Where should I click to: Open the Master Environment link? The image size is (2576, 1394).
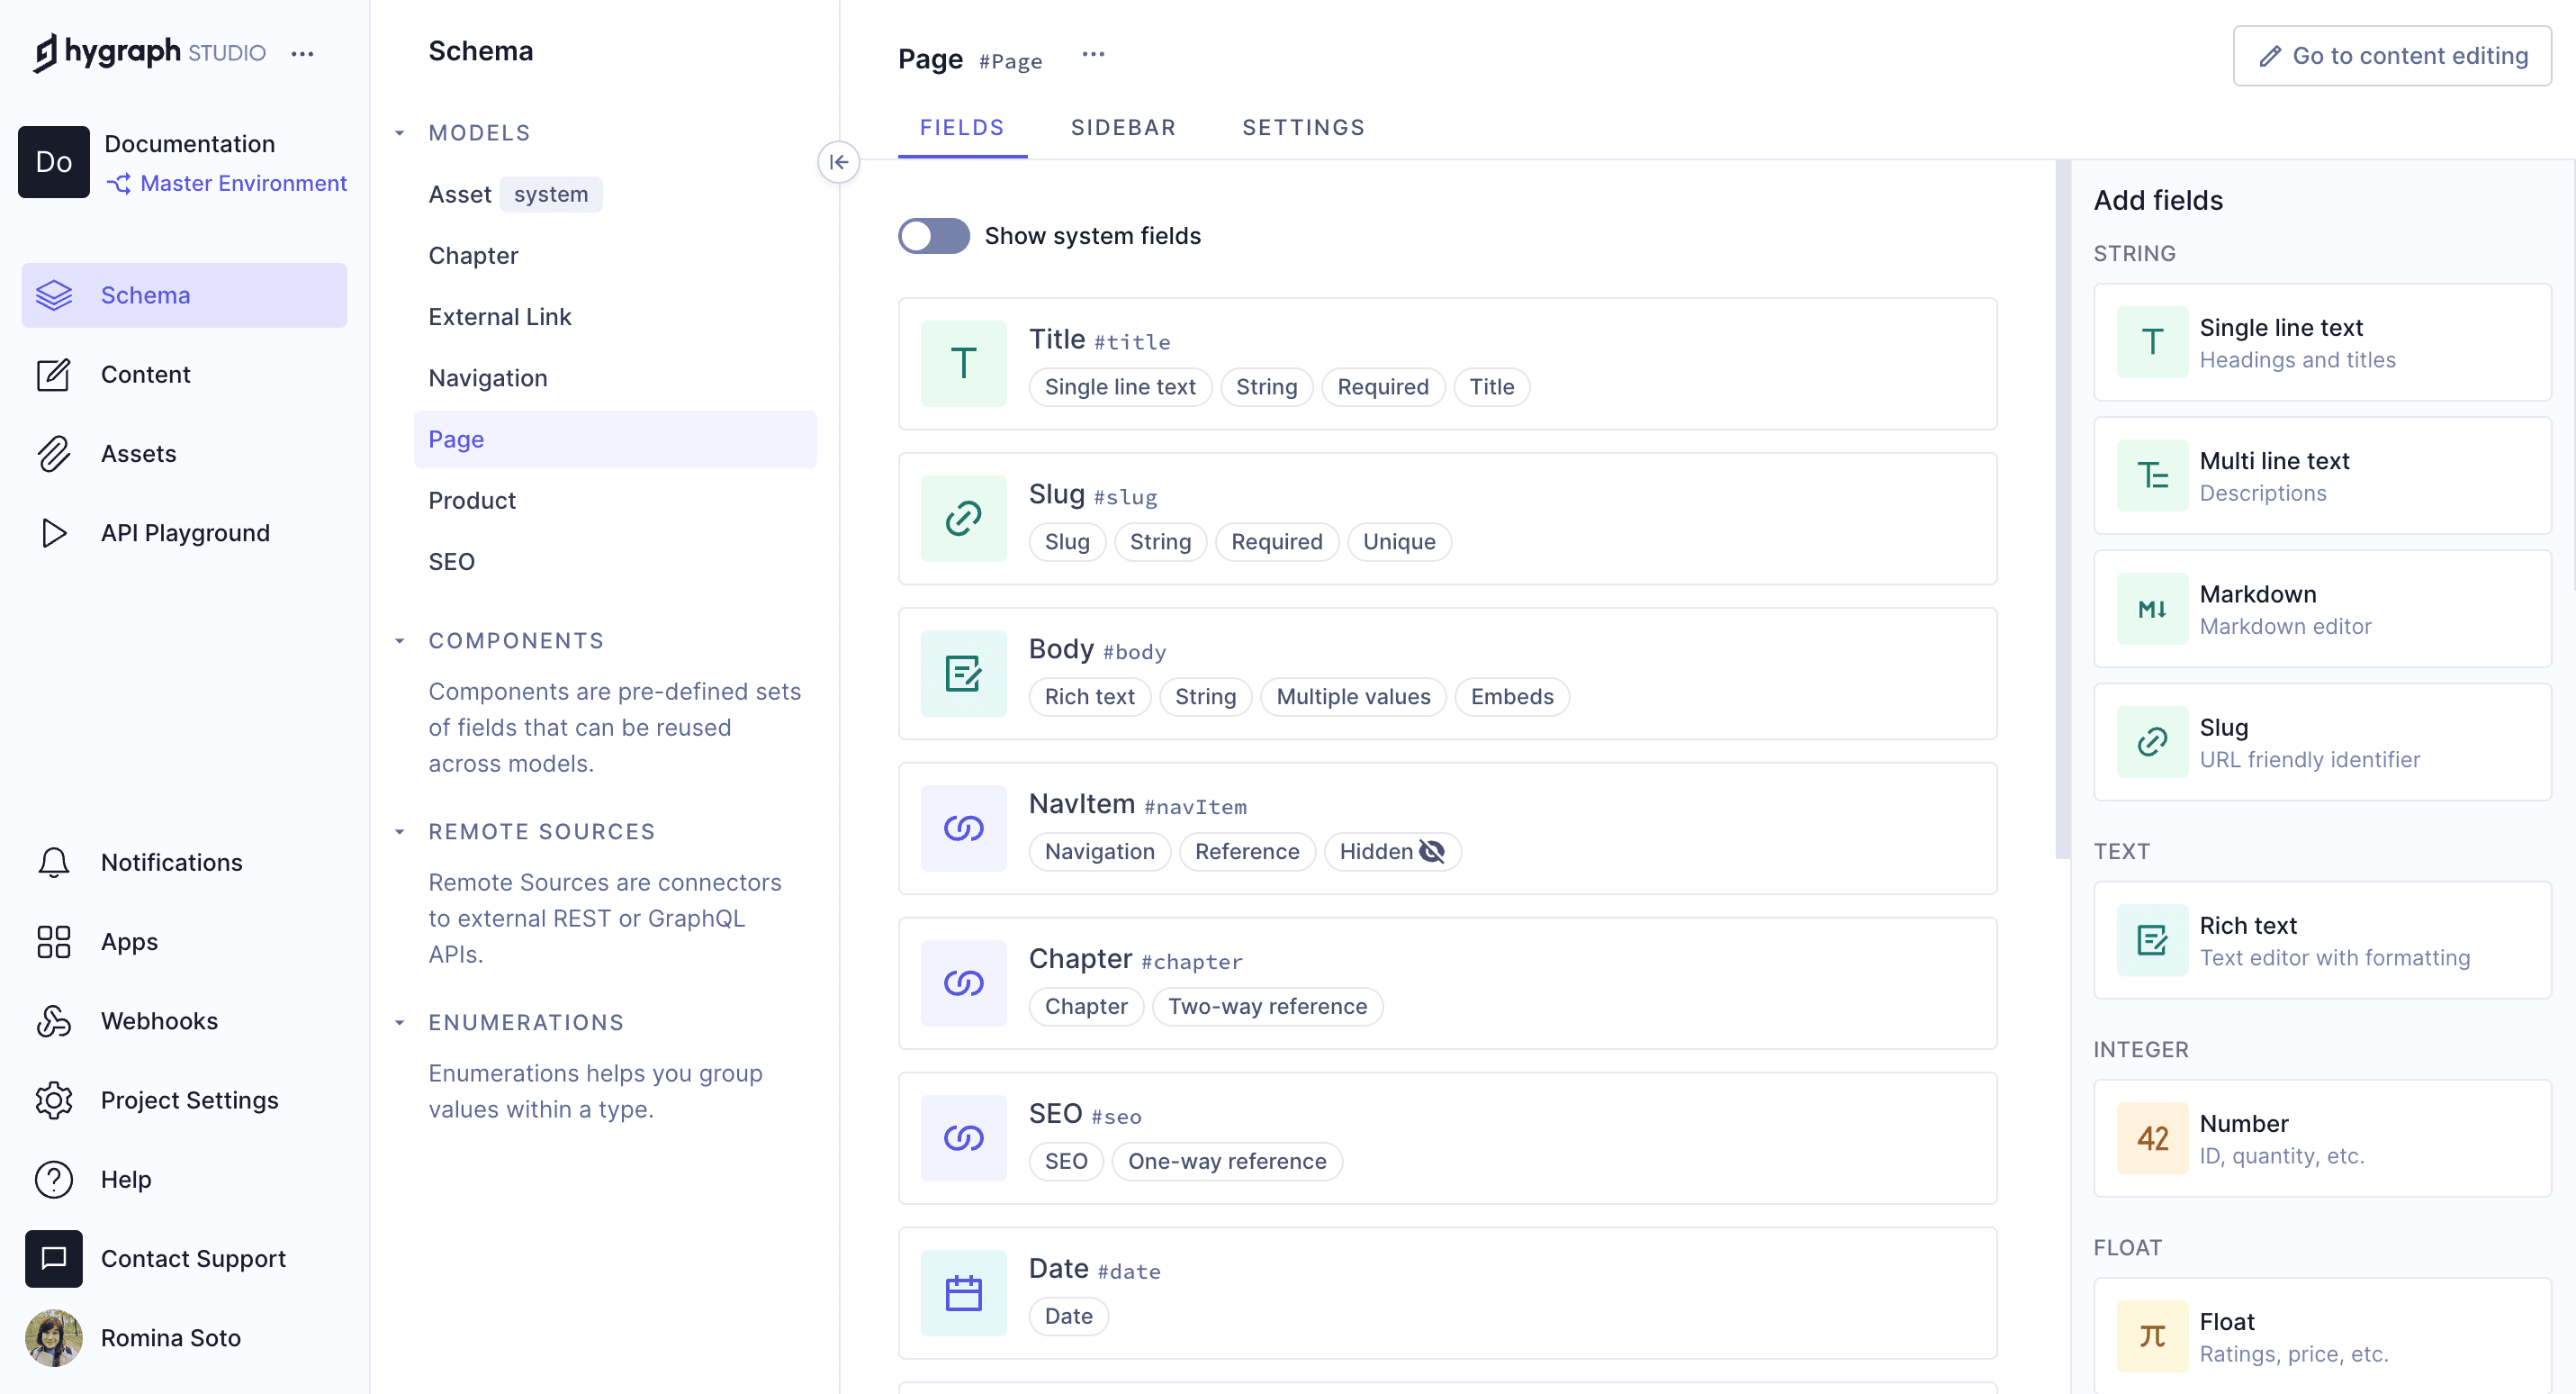243,183
